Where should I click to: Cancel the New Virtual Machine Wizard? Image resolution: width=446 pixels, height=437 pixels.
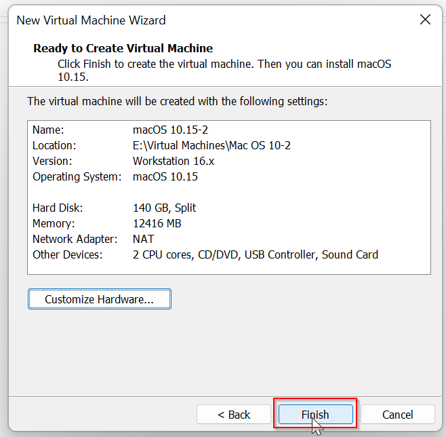click(397, 414)
